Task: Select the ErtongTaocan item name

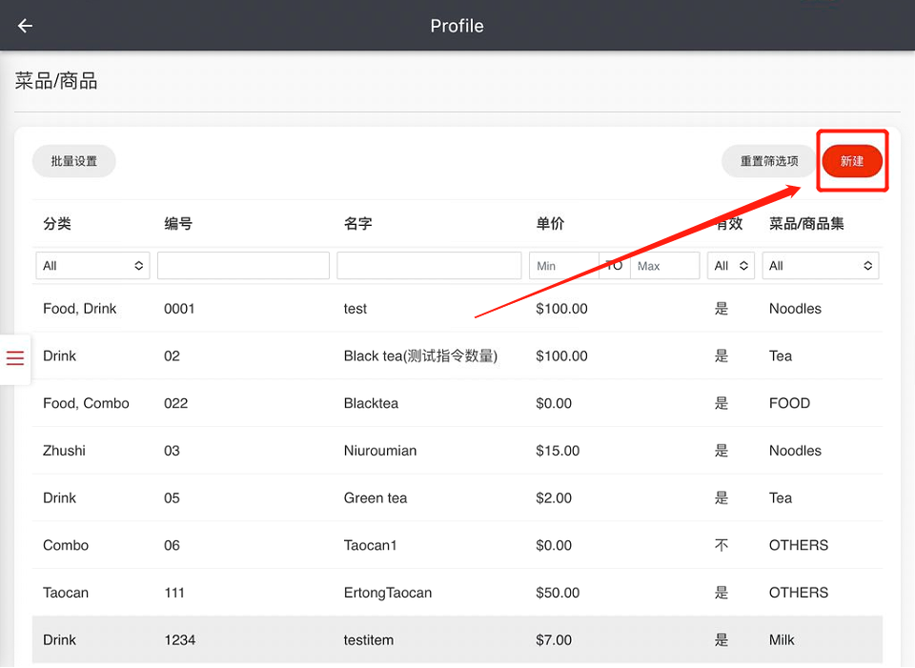Action: point(388,593)
